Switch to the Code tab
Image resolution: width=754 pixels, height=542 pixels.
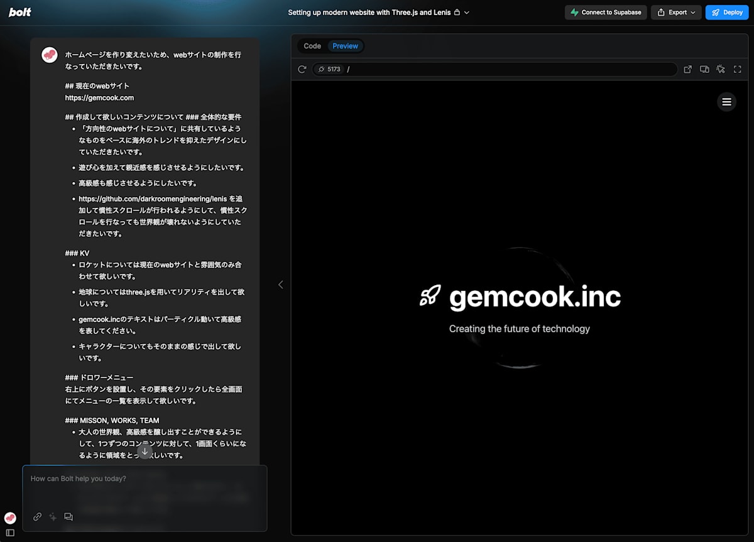pyautogui.click(x=312, y=46)
